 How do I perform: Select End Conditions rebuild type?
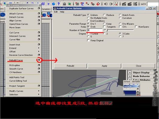point(88,21)
